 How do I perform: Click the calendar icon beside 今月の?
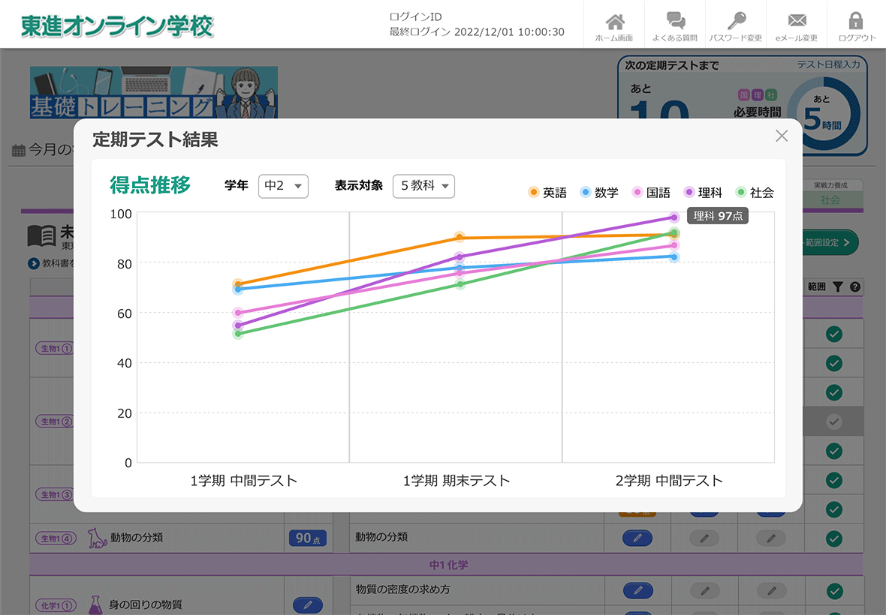[19, 151]
